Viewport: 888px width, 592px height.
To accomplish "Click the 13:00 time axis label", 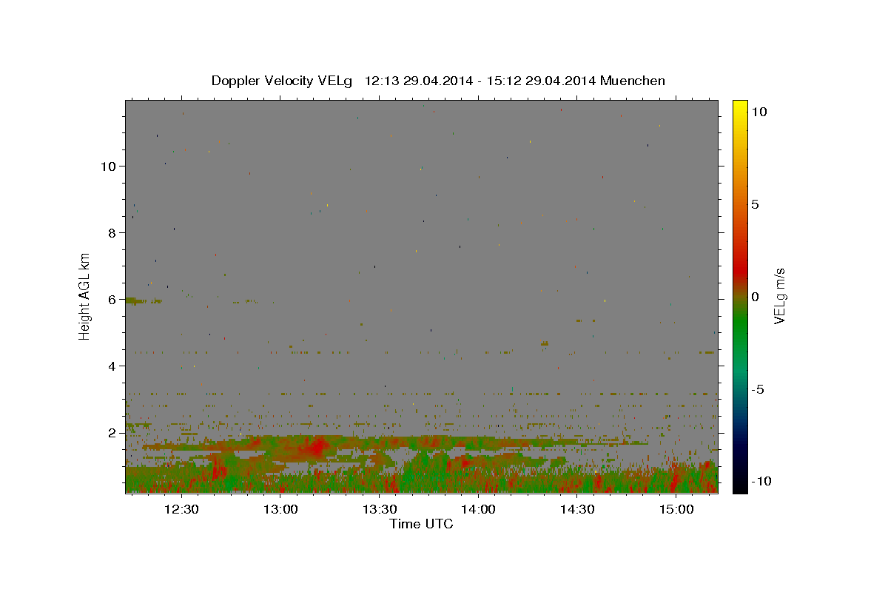I will [x=280, y=509].
